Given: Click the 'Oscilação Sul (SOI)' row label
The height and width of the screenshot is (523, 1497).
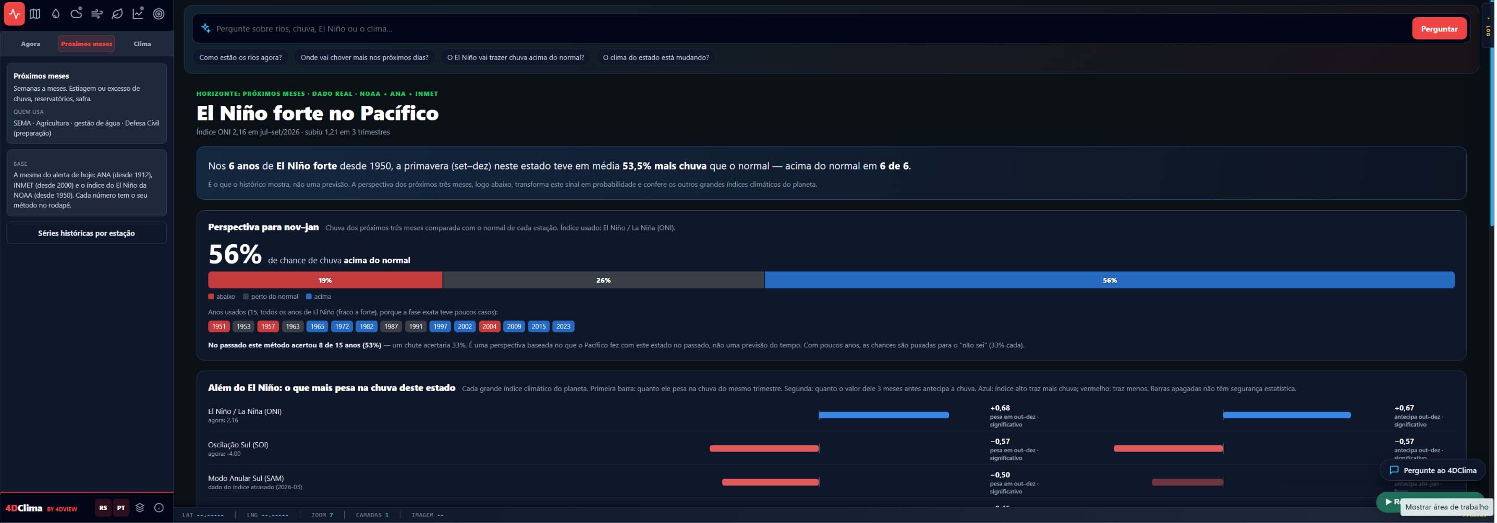Looking at the screenshot, I should point(238,445).
